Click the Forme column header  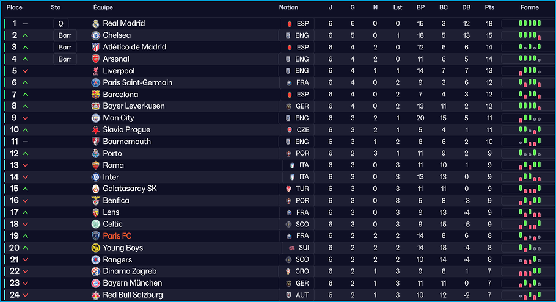tap(530, 7)
